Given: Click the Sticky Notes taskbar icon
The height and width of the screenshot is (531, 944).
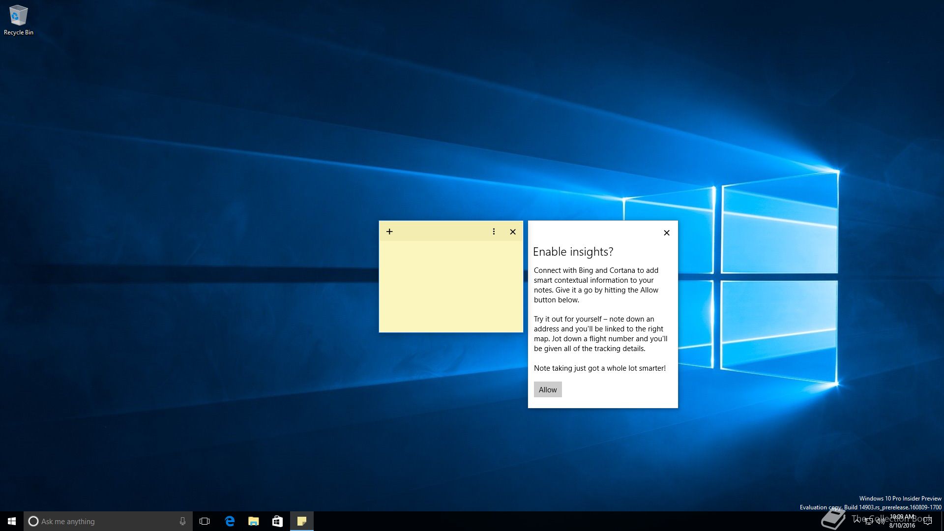Looking at the screenshot, I should point(302,521).
